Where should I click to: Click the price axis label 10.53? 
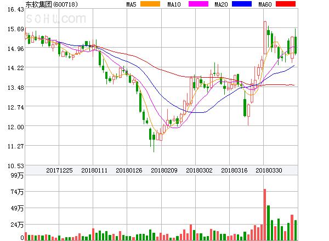16,166
